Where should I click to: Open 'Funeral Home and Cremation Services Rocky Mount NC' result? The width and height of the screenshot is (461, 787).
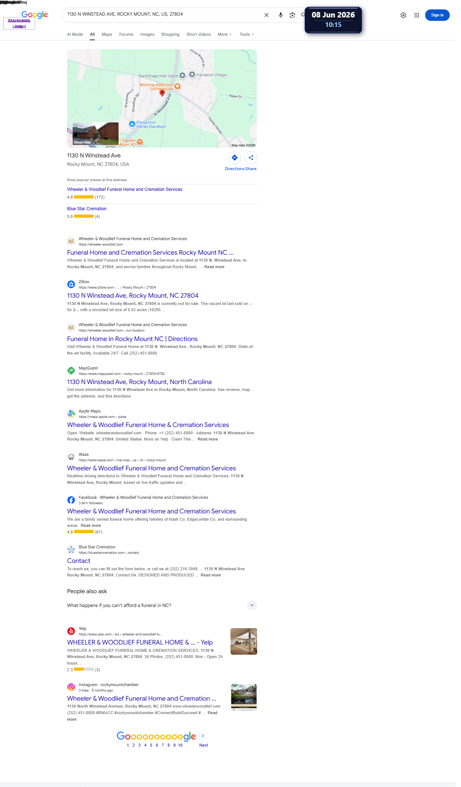[x=150, y=252]
